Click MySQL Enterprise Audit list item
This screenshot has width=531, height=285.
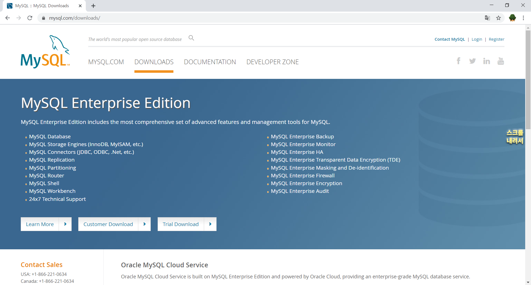point(300,191)
